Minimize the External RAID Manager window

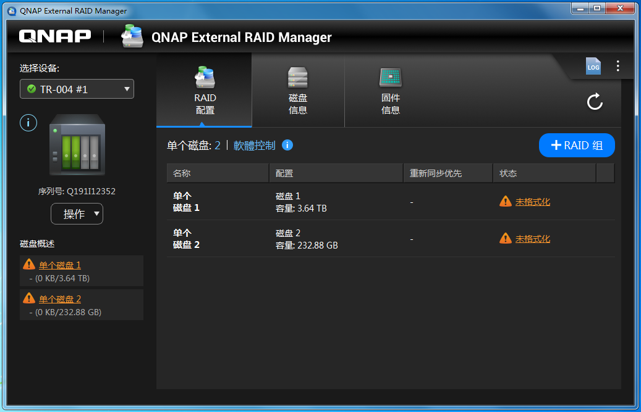[x=580, y=8]
